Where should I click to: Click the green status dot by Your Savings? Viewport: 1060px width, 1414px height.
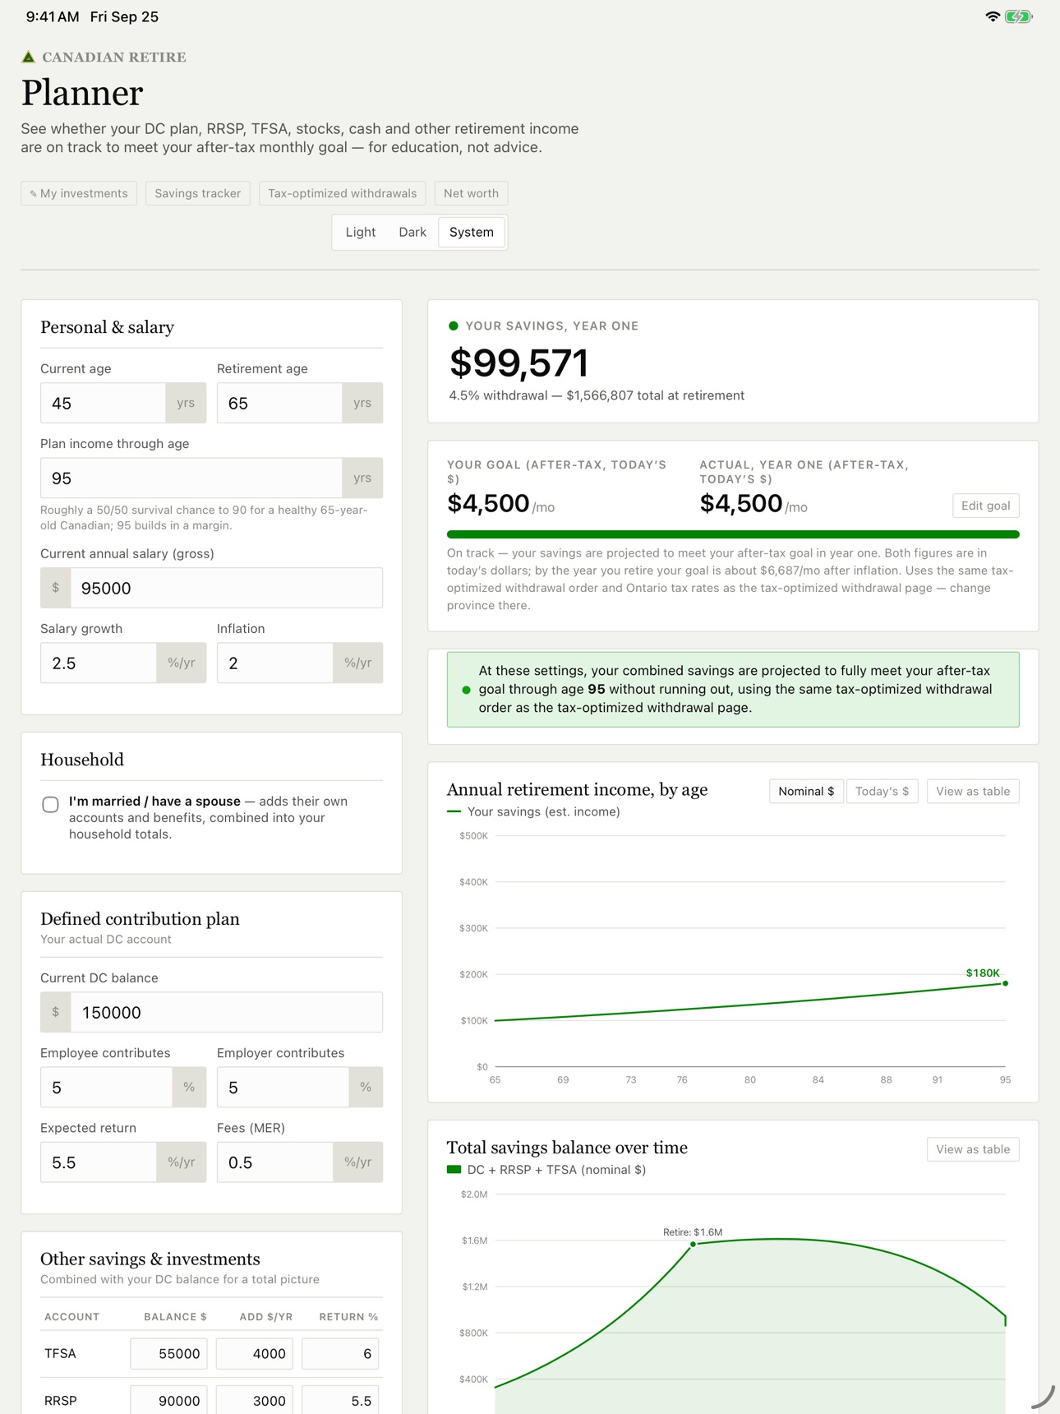(x=454, y=326)
